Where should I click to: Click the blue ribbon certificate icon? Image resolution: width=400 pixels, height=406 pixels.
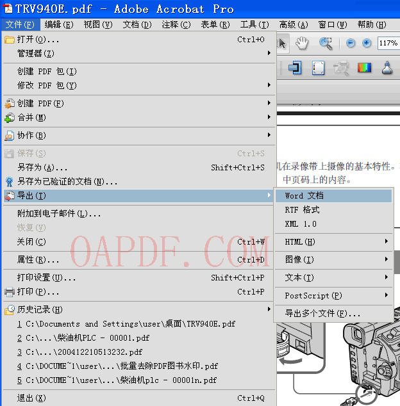coord(10,182)
